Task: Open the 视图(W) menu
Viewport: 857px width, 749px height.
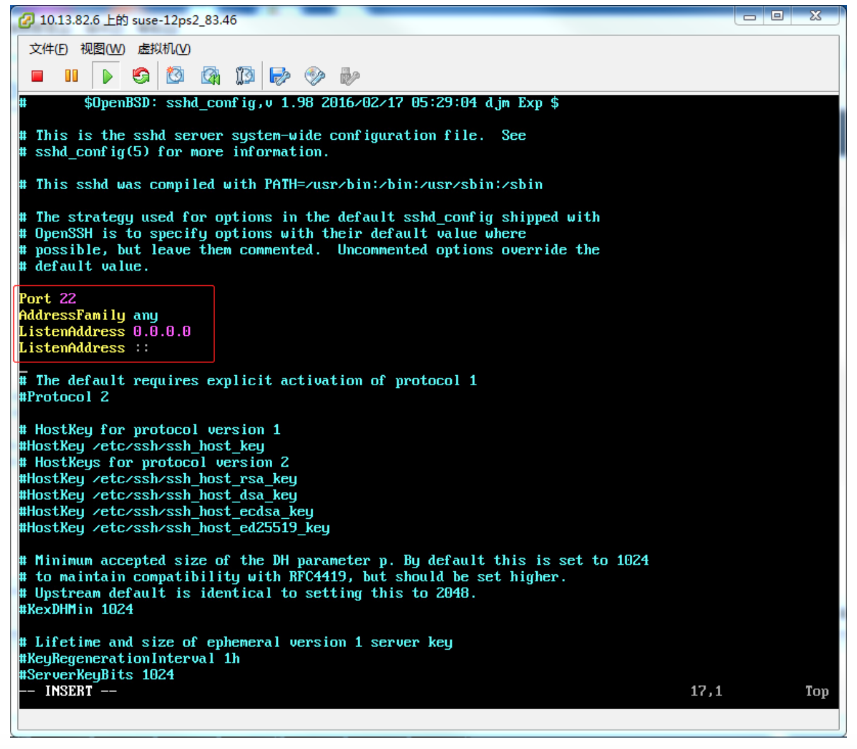Action: pyautogui.click(x=103, y=49)
